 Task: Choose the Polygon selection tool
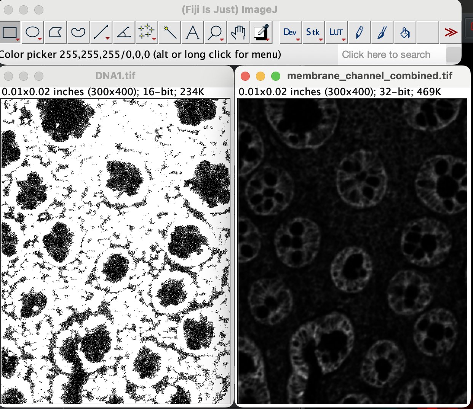click(56, 32)
